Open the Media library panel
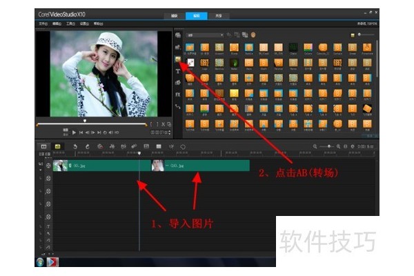414x276 pixels. click(x=178, y=35)
